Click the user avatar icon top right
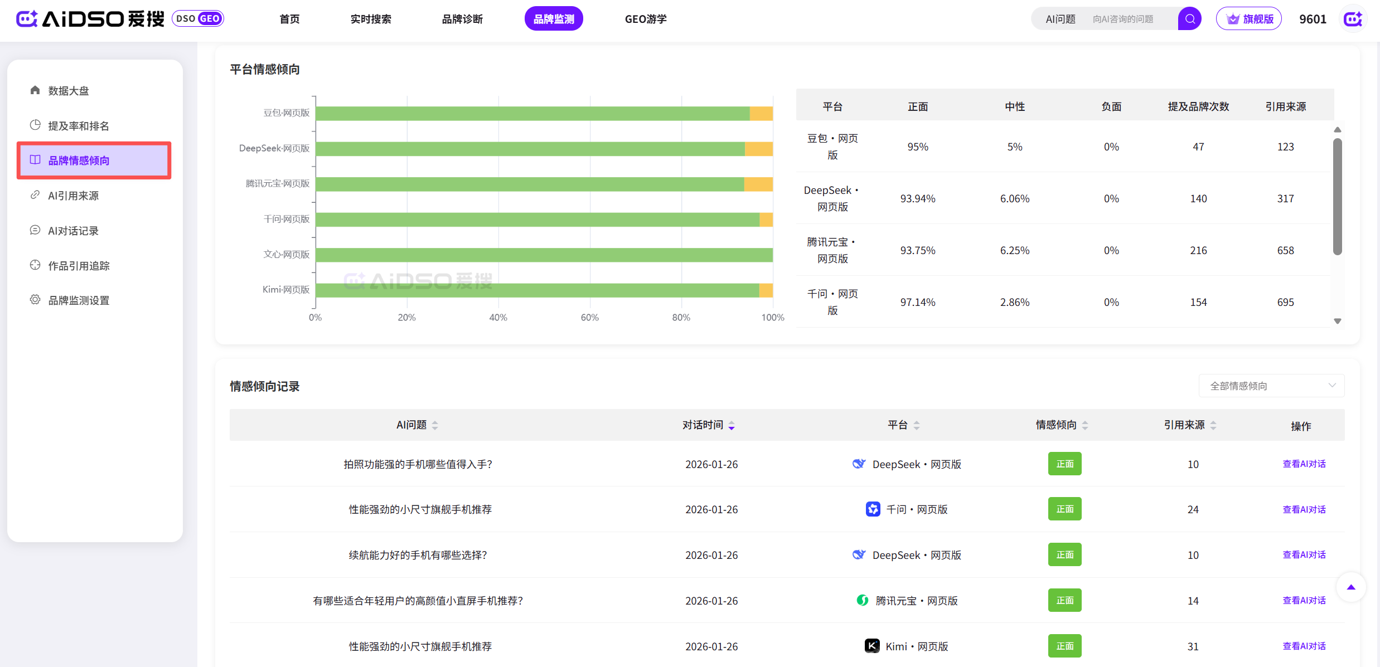The height and width of the screenshot is (667, 1380). pos(1353,19)
